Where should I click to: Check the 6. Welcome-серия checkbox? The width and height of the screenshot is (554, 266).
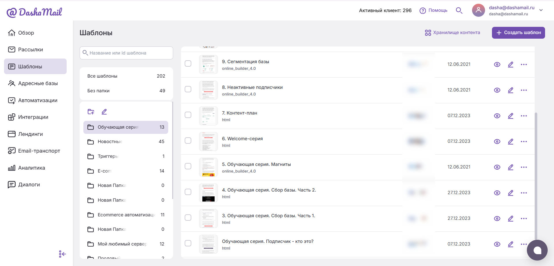[x=188, y=141]
